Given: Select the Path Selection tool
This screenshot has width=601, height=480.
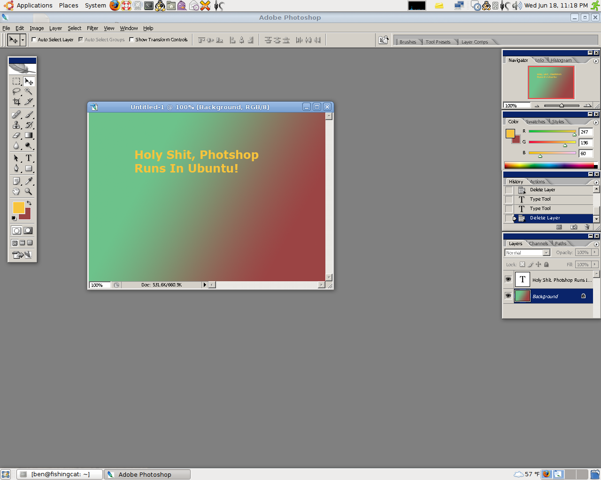Looking at the screenshot, I should point(16,158).
